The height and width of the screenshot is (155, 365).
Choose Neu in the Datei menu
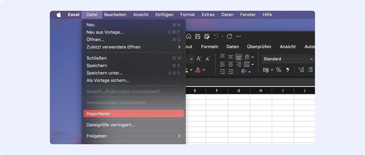pyautogui.click(x=133, y=25)
